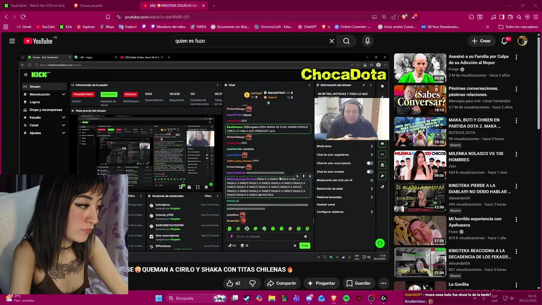Screen dimensions: 542x305
Task: Open File Explorer from the taskbar
Action: 272,298
